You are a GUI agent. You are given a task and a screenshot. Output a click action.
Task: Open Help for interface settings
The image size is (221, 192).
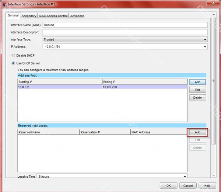[207, 185]
